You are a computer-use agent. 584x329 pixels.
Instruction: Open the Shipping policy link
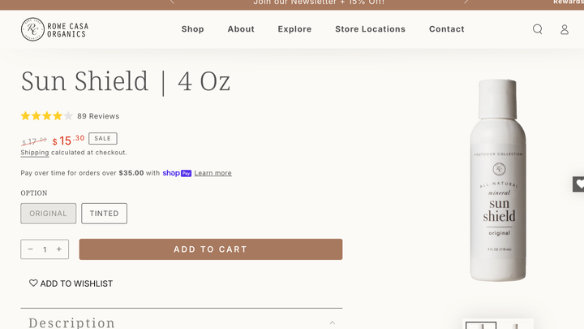(x=35, y=153)
